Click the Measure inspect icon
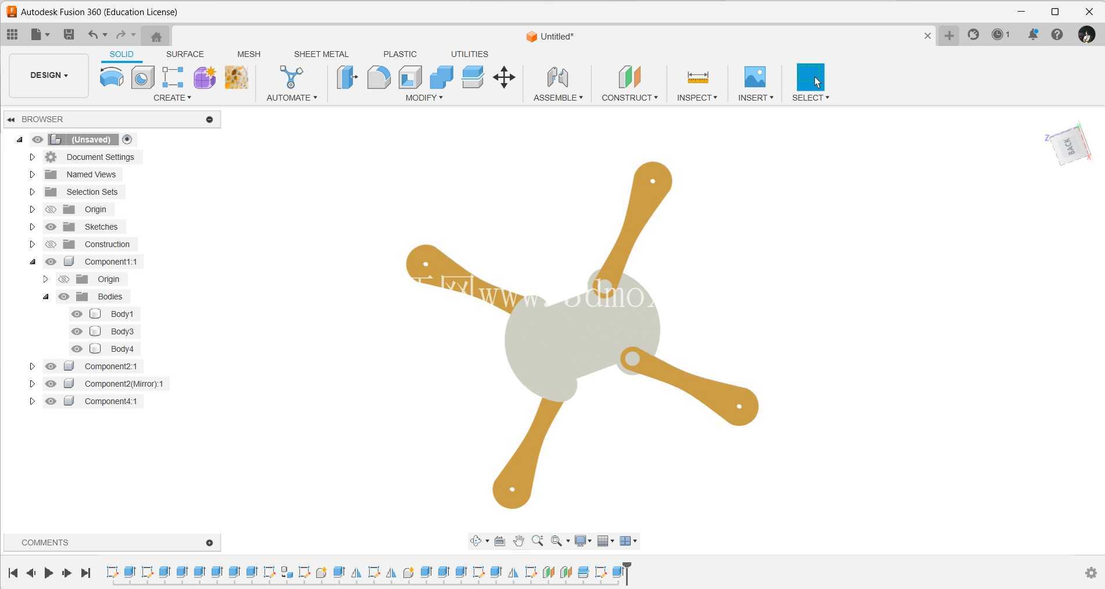 click(x=698, y=77)
